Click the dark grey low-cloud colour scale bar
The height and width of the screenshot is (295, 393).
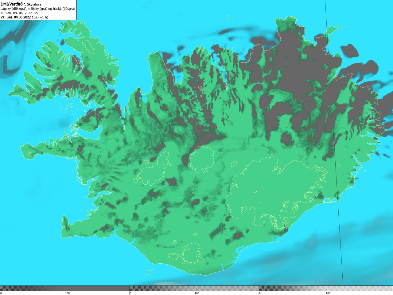tap(65, 289)
